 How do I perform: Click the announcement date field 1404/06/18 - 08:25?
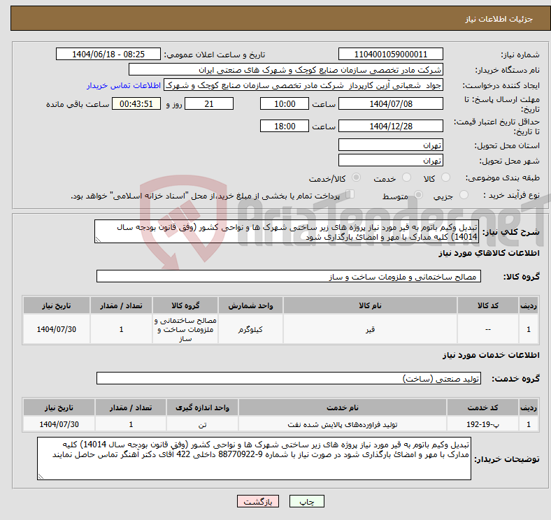(108, 55)
